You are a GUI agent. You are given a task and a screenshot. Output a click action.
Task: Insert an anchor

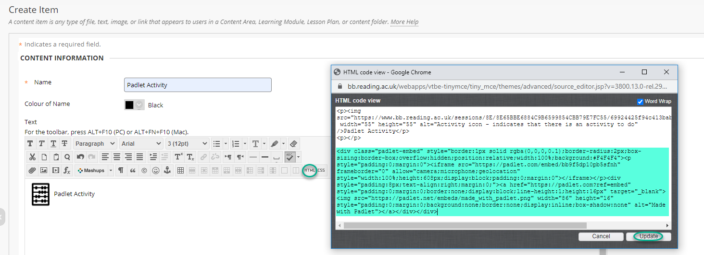pos(167,170)
